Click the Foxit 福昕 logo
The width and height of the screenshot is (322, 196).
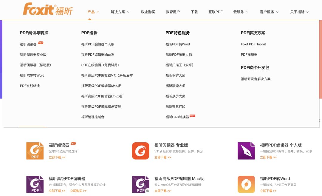pyautogui.click(x=48, y=9)
